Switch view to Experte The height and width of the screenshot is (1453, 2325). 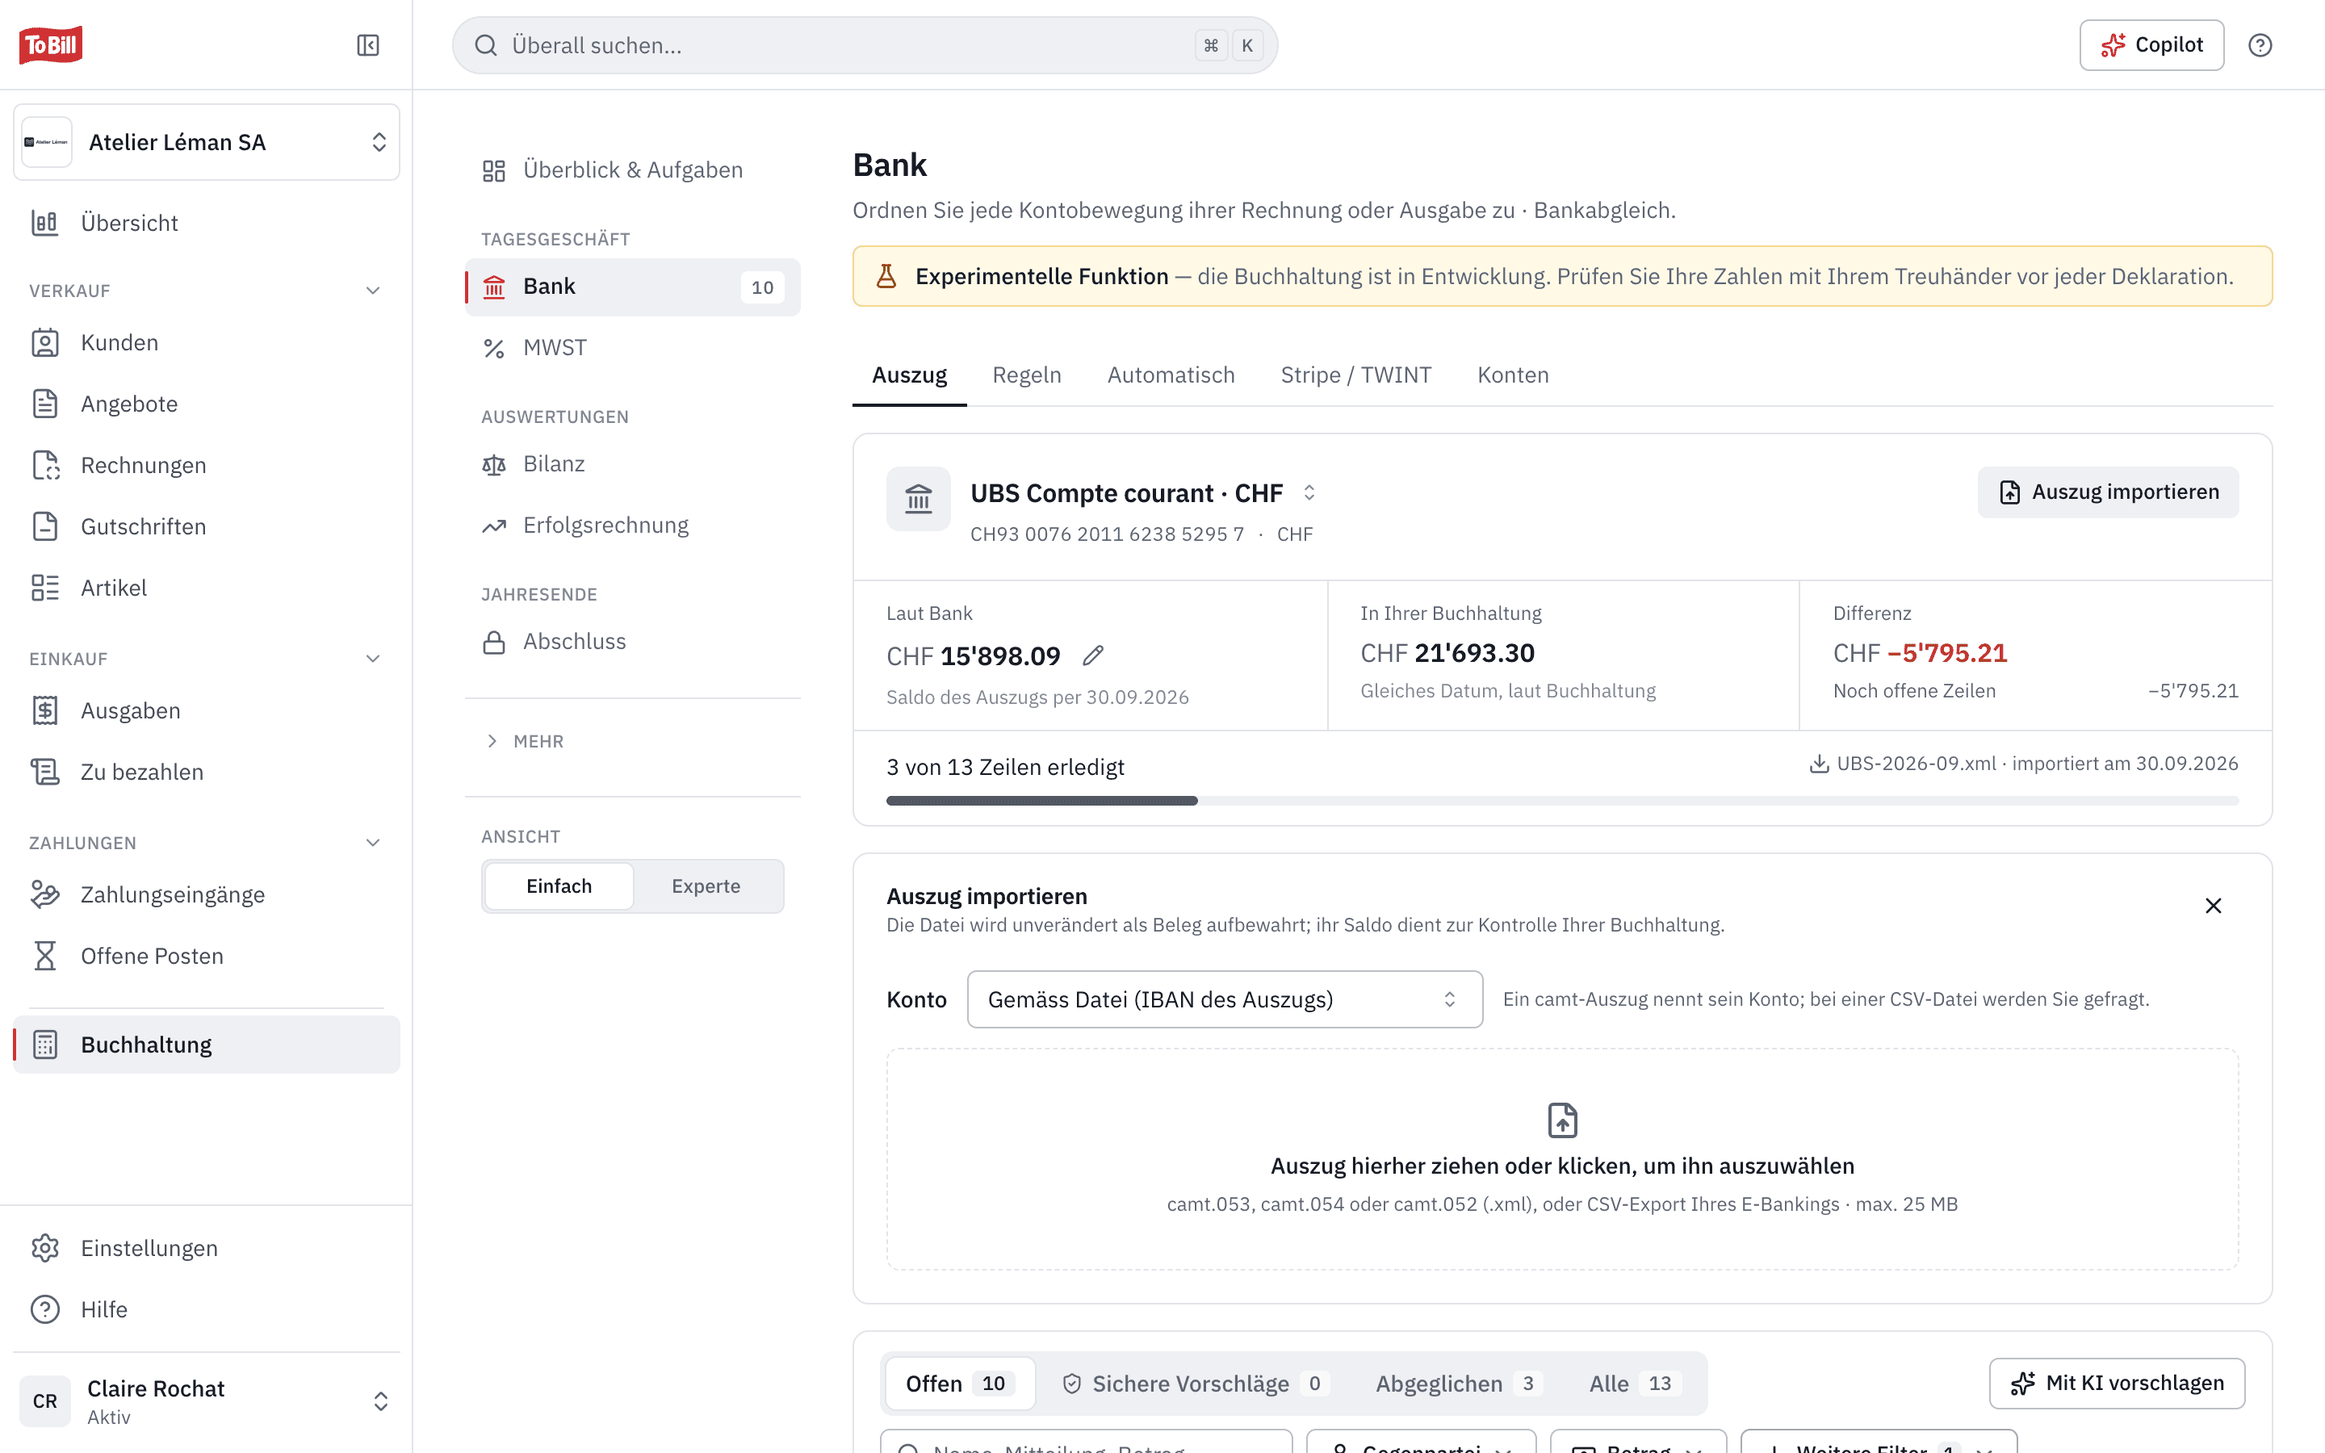tap(706, 886)
